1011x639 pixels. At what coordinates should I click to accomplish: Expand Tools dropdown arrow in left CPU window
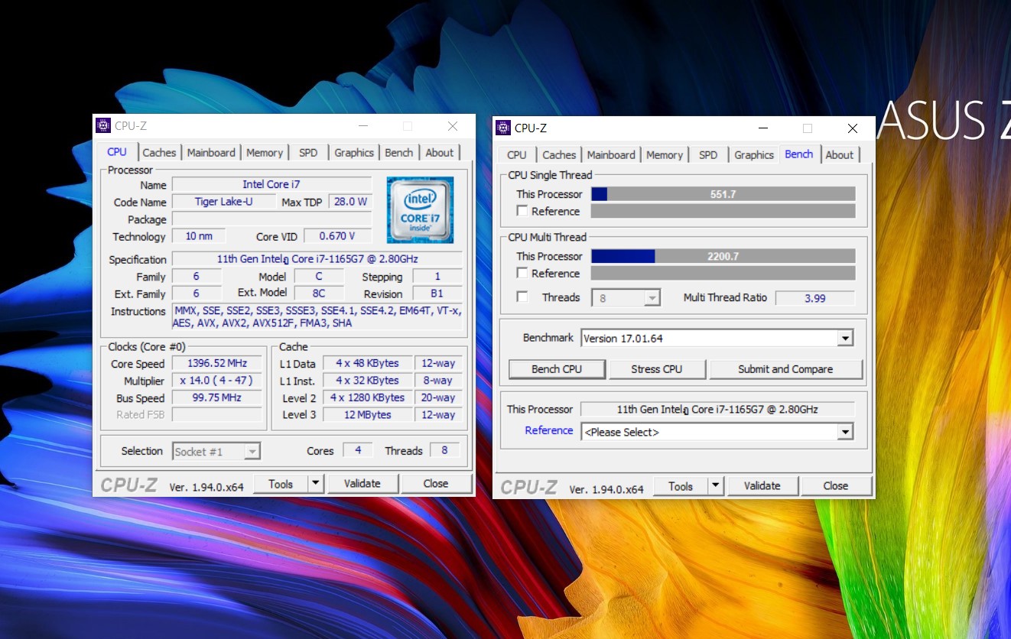[316, 483]
